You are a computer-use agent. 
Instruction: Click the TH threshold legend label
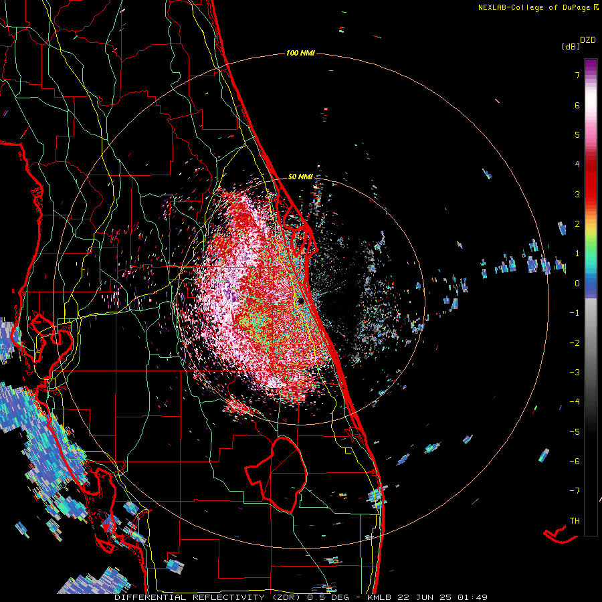coord(575,520)
